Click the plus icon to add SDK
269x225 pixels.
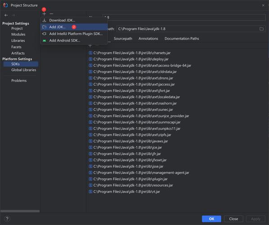(x=44, y=14)
